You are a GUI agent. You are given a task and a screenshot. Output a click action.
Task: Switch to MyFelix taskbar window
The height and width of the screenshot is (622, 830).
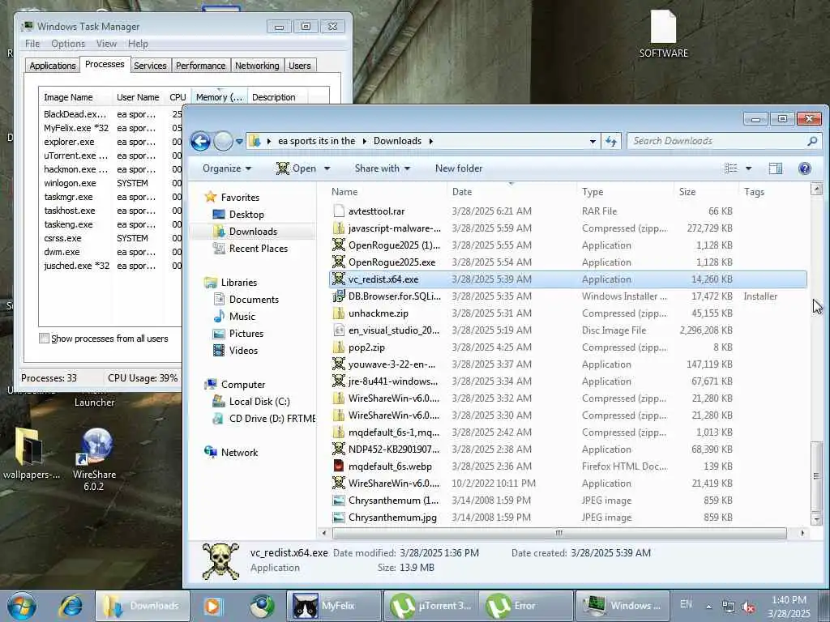click(x=334, y=606)
